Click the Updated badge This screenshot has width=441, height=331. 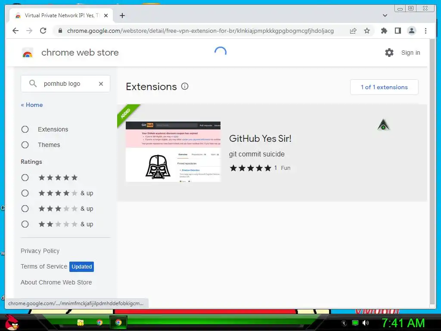point(81,266)
